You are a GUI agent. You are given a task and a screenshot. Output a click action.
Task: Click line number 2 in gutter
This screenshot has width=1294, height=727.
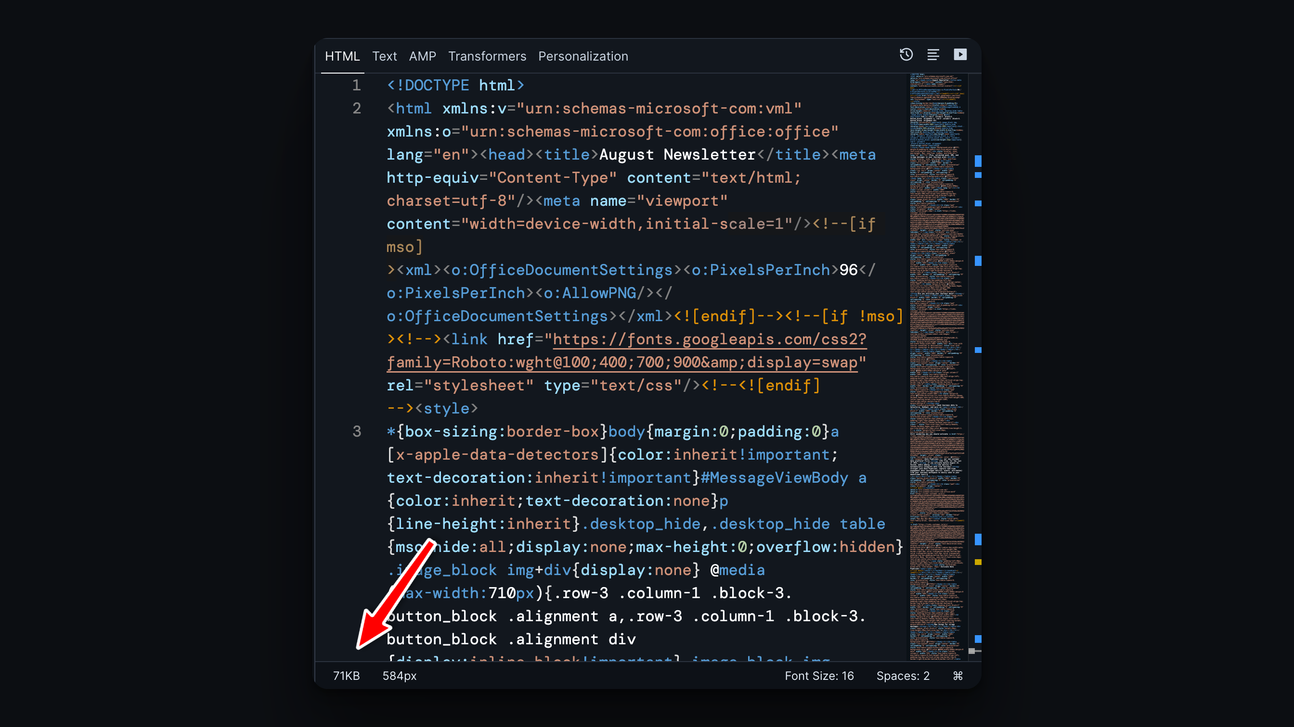pos(357,108)
